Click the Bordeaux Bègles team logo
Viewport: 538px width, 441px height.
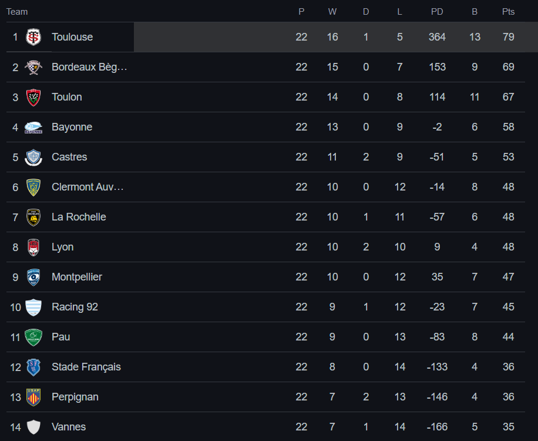tap(33, 67)
